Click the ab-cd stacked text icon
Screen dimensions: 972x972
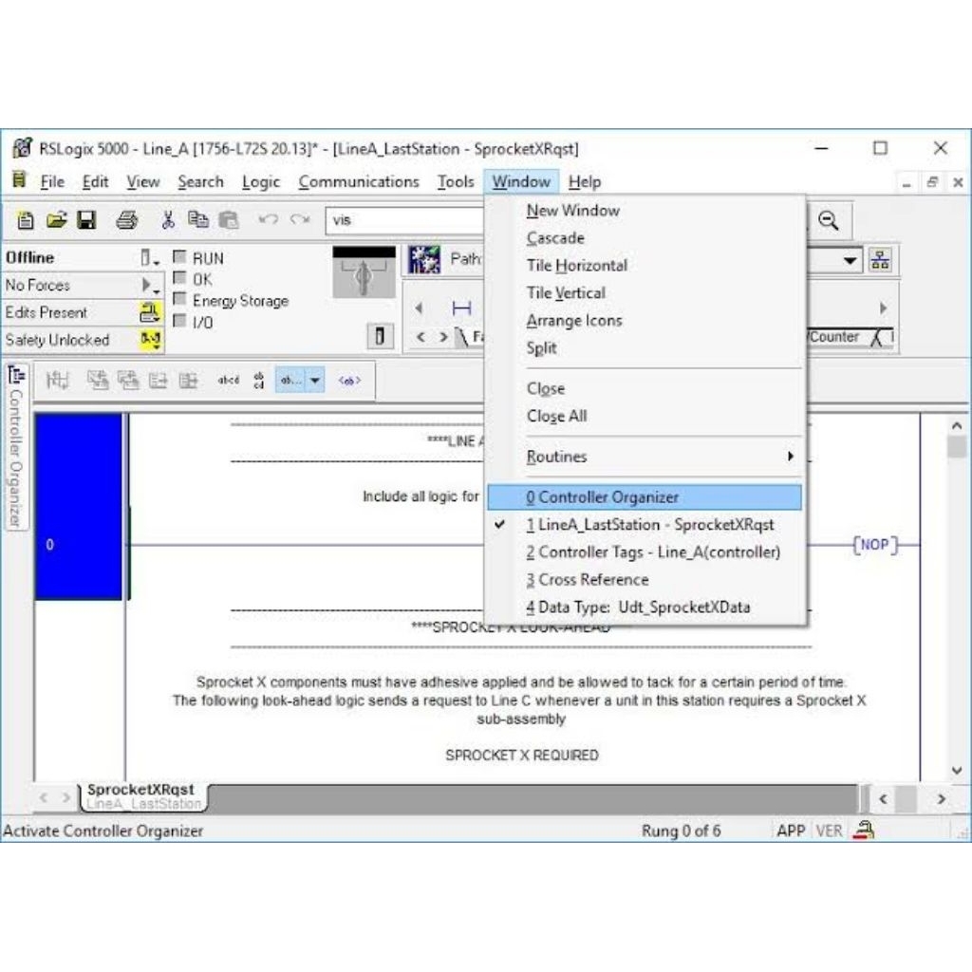259,380
